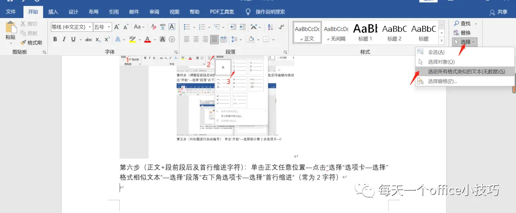This screenshot has width=516, height=213.
Task: Apply subscript x₂ formatting
Action: point(98,40)
